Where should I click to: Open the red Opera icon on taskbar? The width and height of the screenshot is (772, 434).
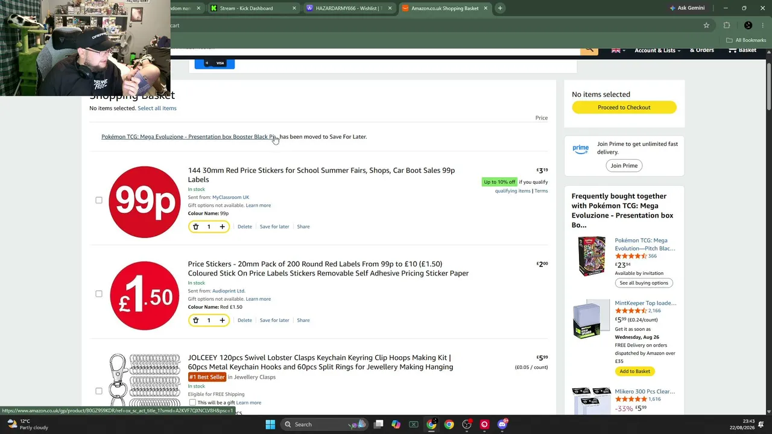[484, 424]
